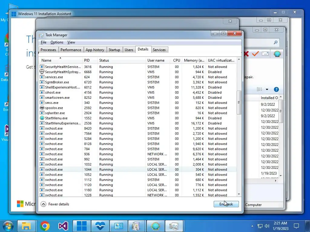Switch to the Services tab
The width and height of the screenshot is (310, 232).
159,50
